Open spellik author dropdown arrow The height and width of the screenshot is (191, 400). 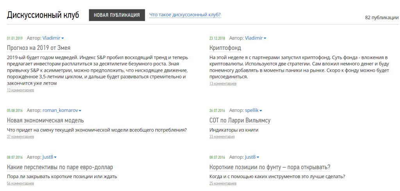(x=261, y=111)
